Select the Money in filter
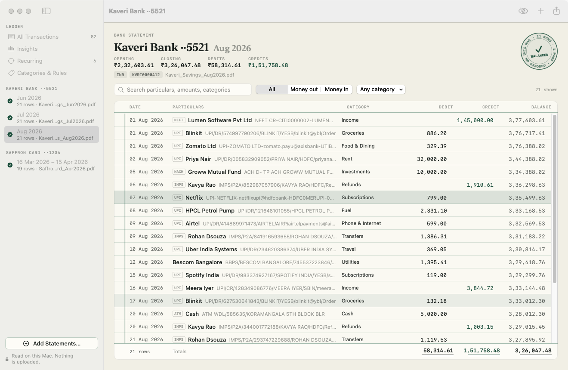The width and height of the screenshot is (568, 370). 336,89
